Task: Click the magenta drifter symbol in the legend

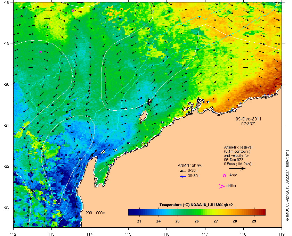Action: coord(222,186)
